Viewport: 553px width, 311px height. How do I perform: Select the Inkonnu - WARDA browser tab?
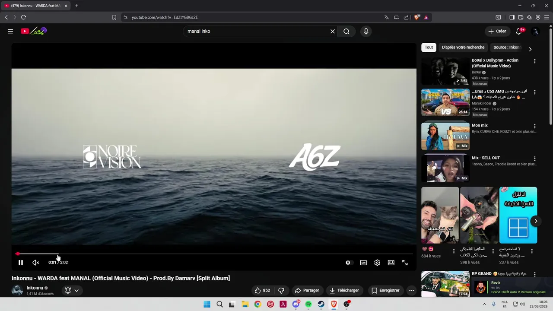(x=36, y=6)
